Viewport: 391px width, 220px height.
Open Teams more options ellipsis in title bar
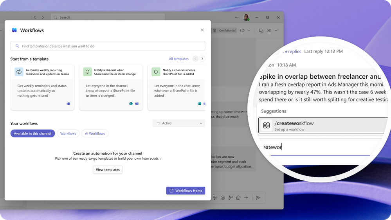pos(237,17)
